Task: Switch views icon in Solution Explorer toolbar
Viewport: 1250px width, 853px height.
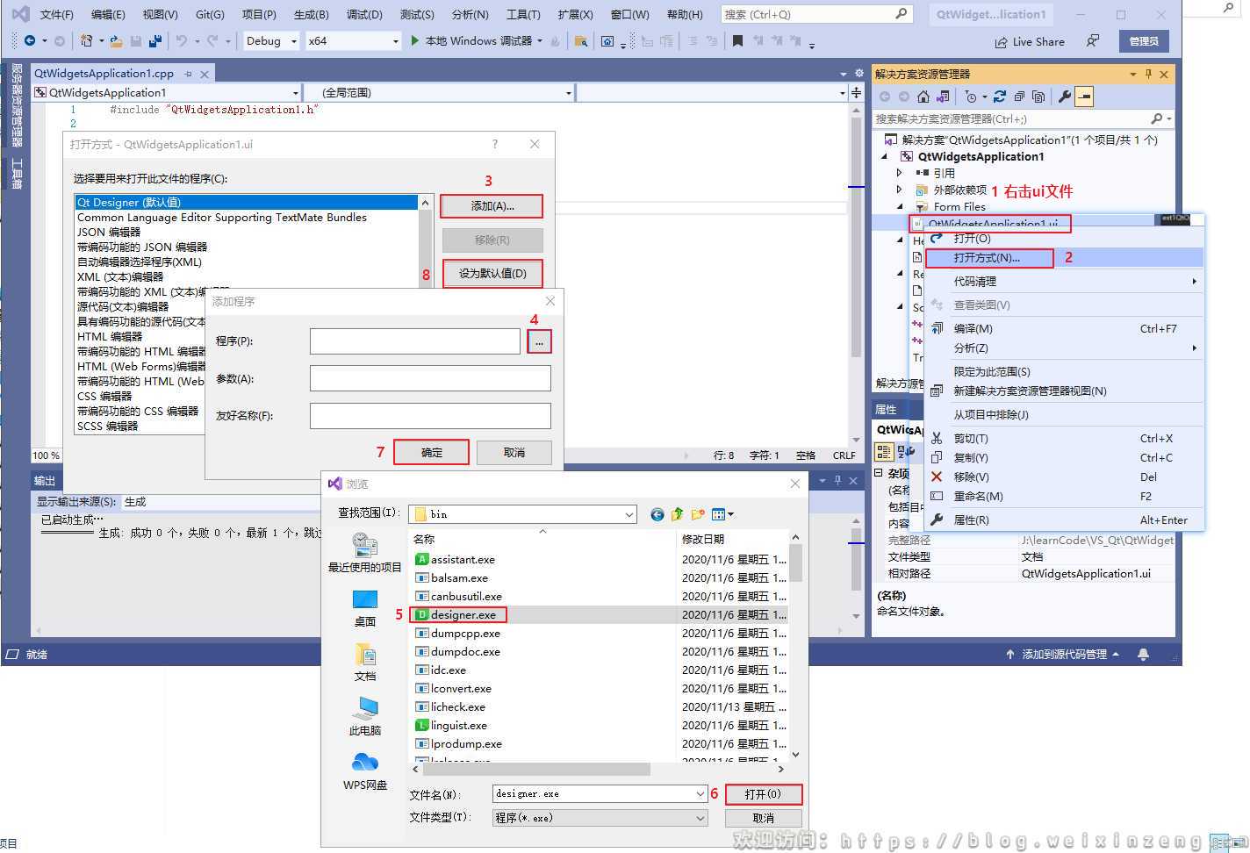Action: tap(943, 97)
